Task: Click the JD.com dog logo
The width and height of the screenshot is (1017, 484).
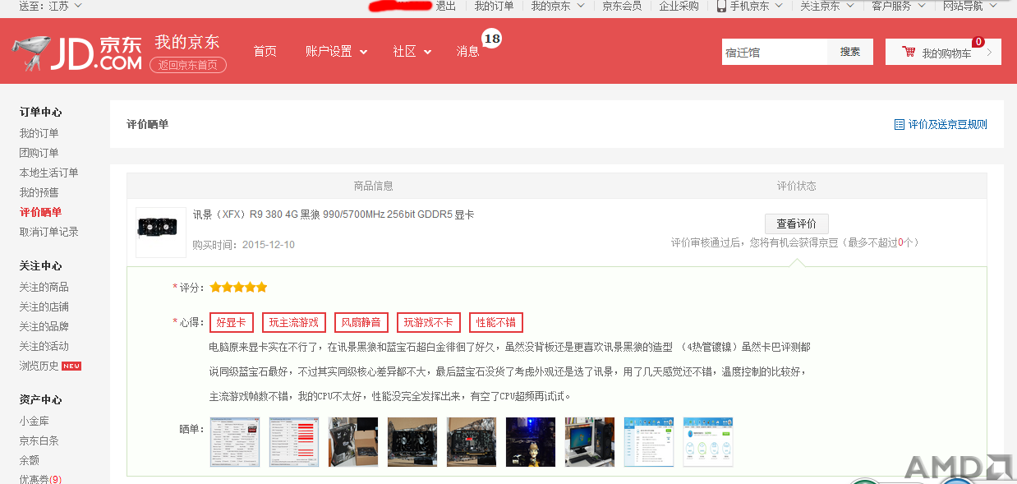Action: tap(31, 53)
